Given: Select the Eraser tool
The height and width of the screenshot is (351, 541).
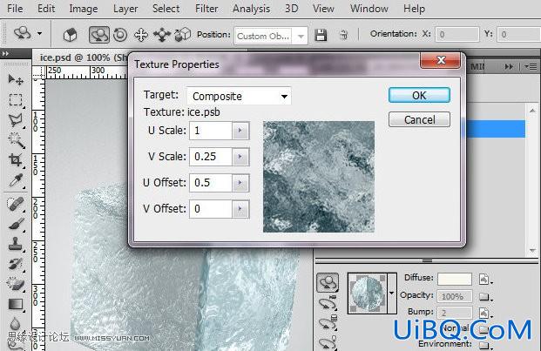Looking at the screenshot, I should coord(16,284).
